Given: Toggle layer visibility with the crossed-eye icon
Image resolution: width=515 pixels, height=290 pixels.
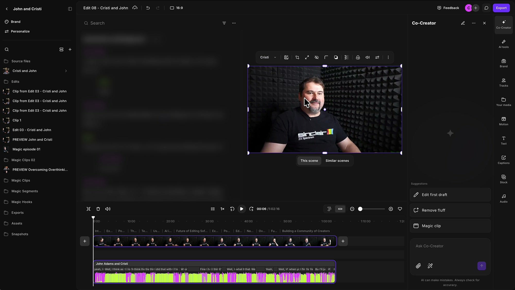Looking at the screenshot, I should (317, 57).
